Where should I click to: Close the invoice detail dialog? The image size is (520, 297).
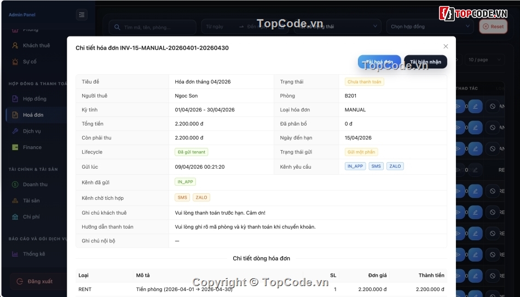[446, 46]
